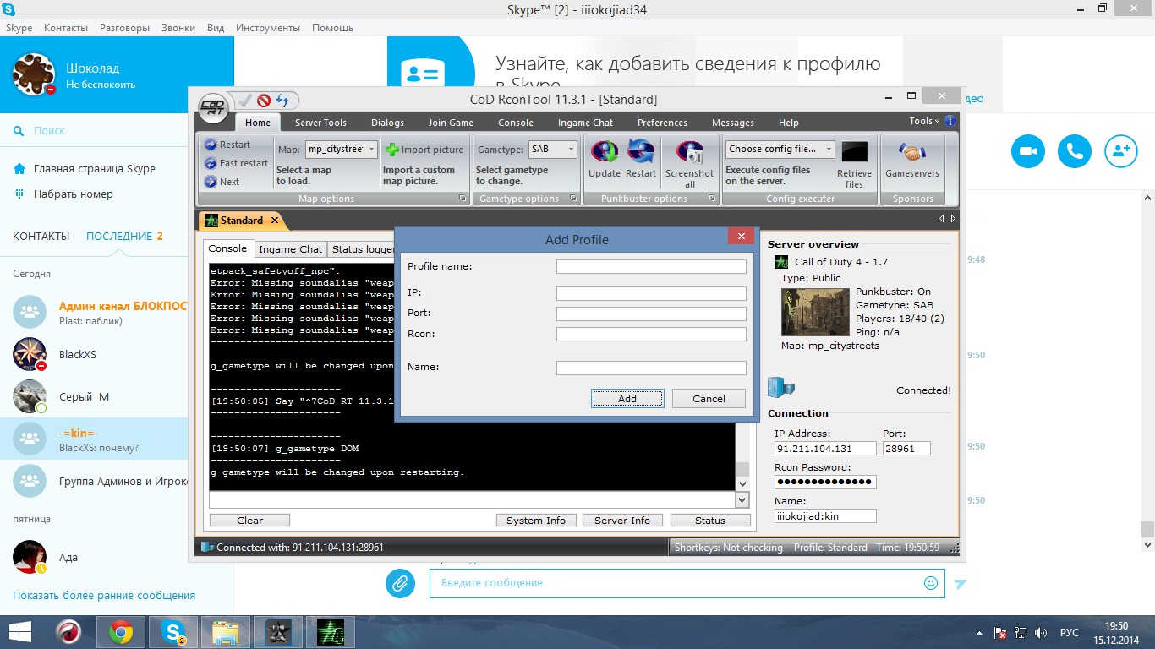Click the Skype paperclip attach icon
Viewport: 1155px width, 649px height.
coord(400,583)
